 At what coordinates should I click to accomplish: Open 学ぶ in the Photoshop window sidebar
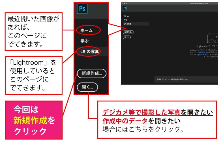[x=126, y=20]
